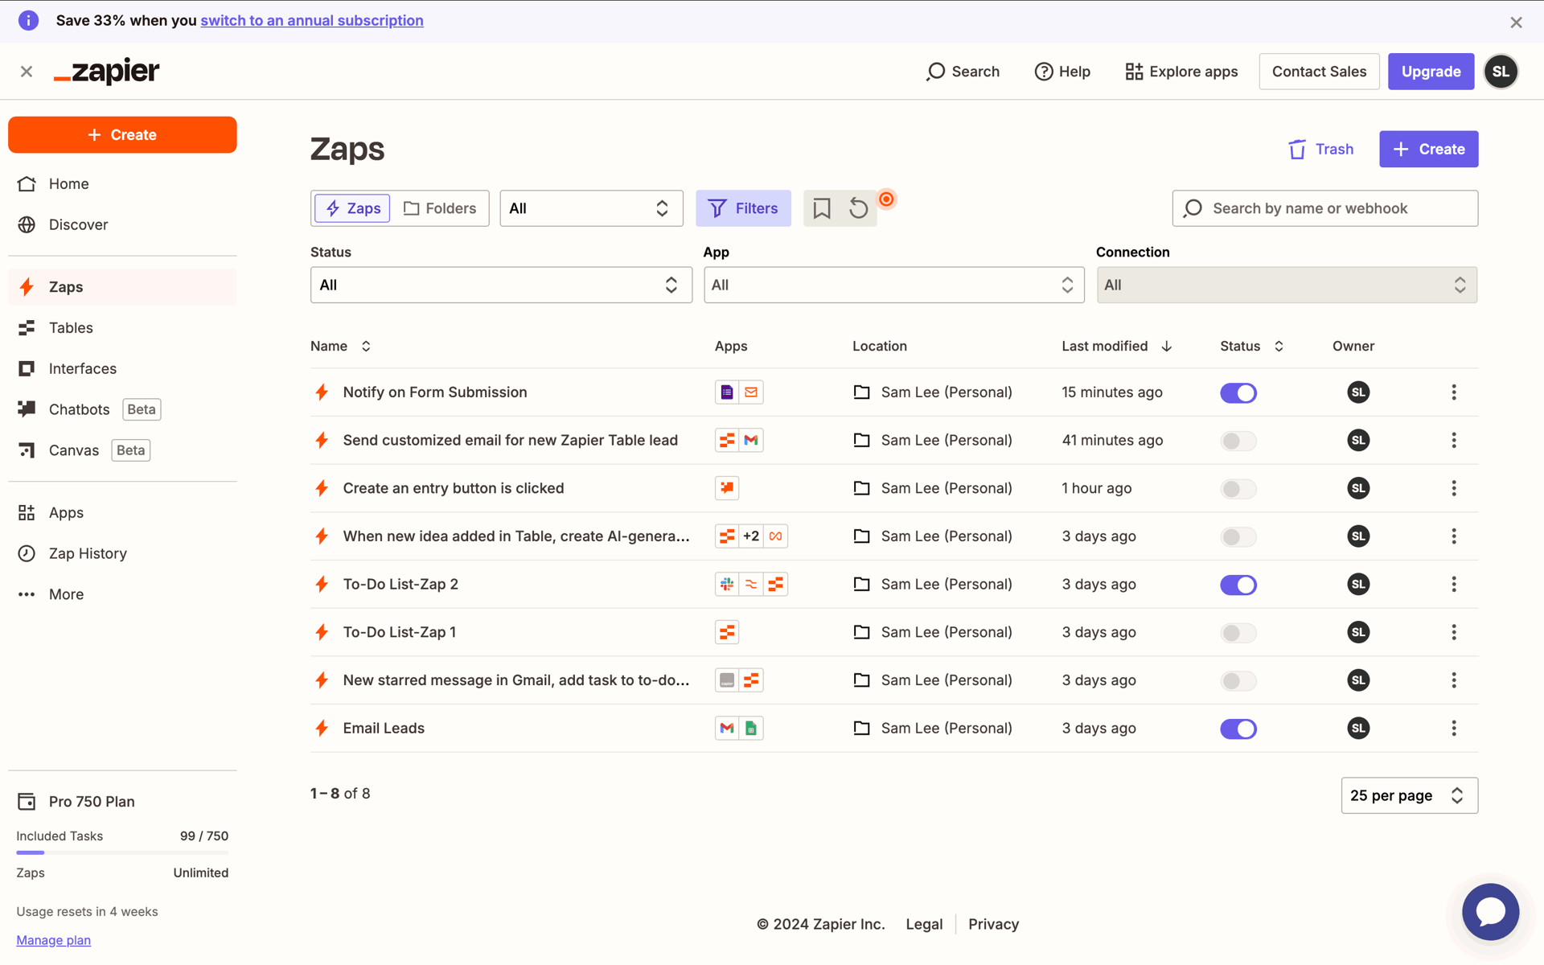Image resolution: width=1544 pixels, height=965 pixels.
Task: Open the Trash
Action: (1320, 150)
